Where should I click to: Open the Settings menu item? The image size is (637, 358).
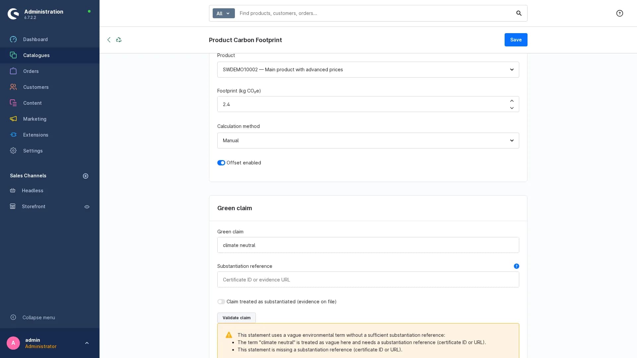50,151
